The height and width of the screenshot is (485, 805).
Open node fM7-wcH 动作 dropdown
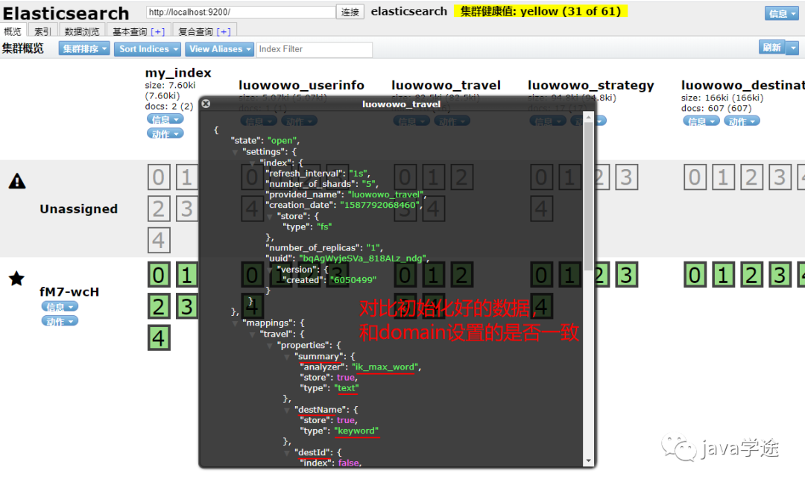60,321
